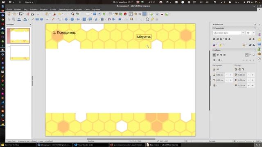
Task: Activate the Text Box tool
Action: pos(131,14)
